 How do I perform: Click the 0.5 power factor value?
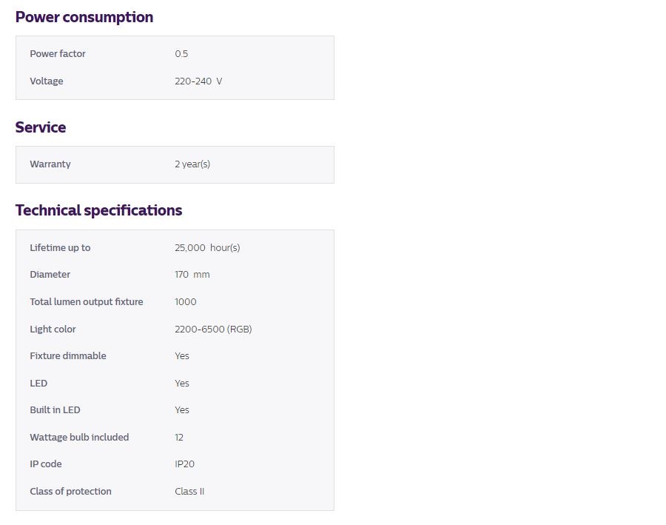[181, 54]
